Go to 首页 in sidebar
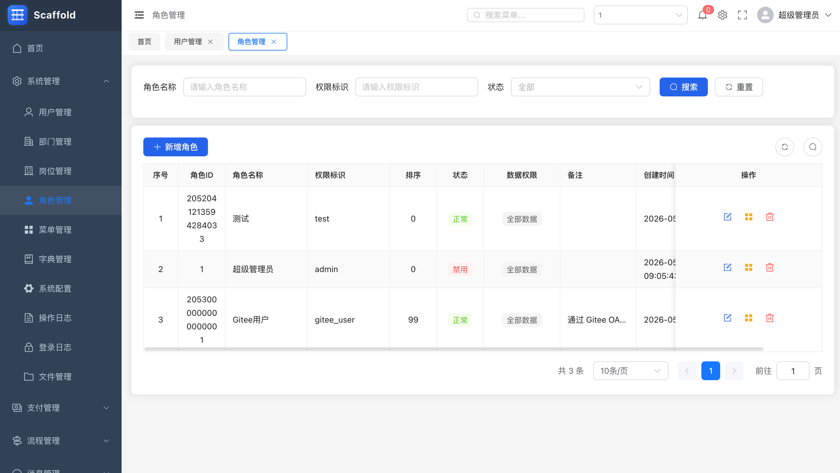 (61, 48)
